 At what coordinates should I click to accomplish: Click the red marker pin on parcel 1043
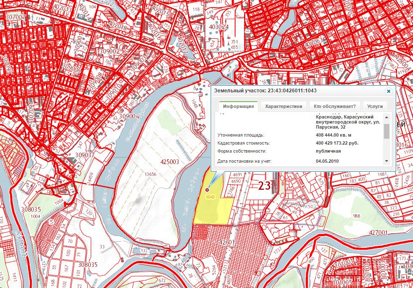tap(207, 191)
